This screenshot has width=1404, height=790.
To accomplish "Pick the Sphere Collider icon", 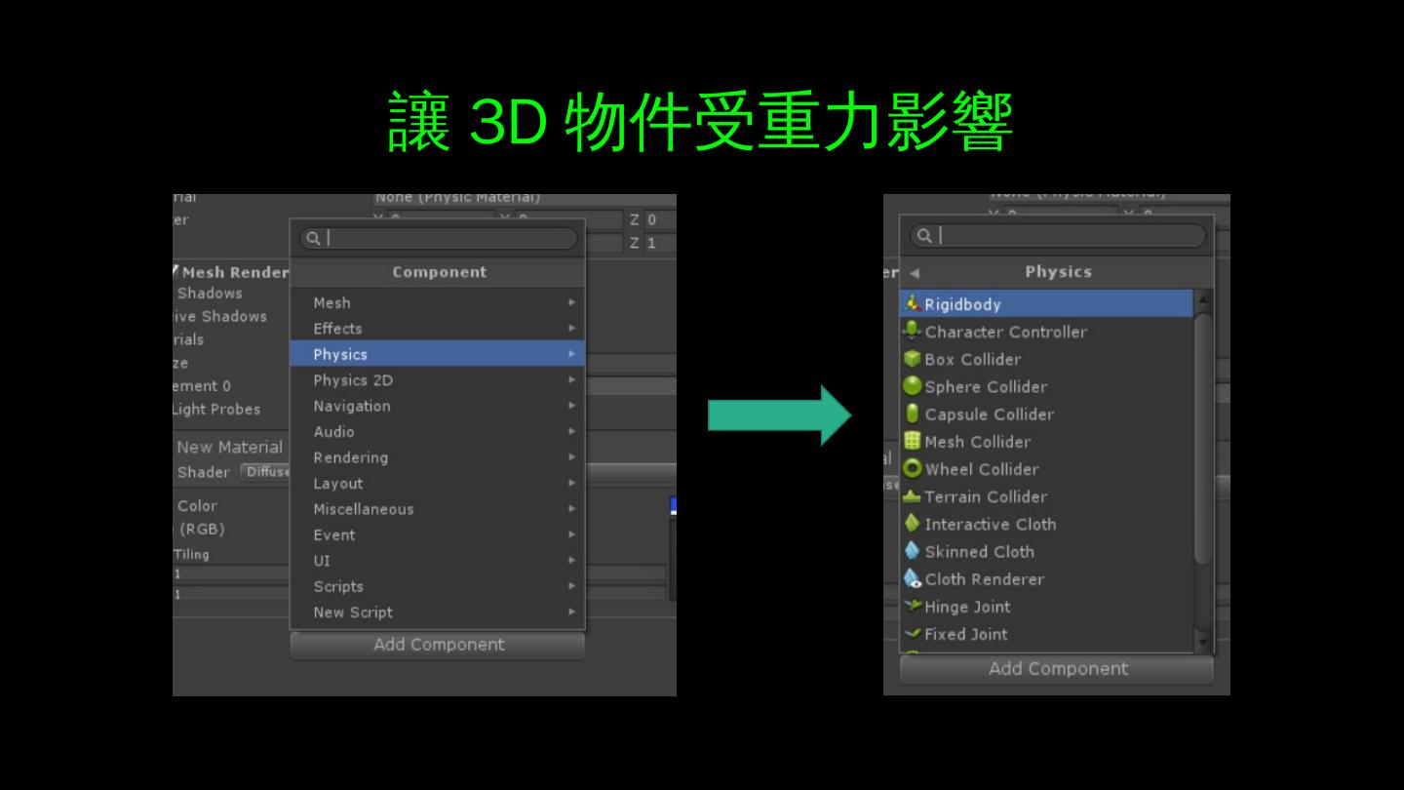I will coord(913,386).
